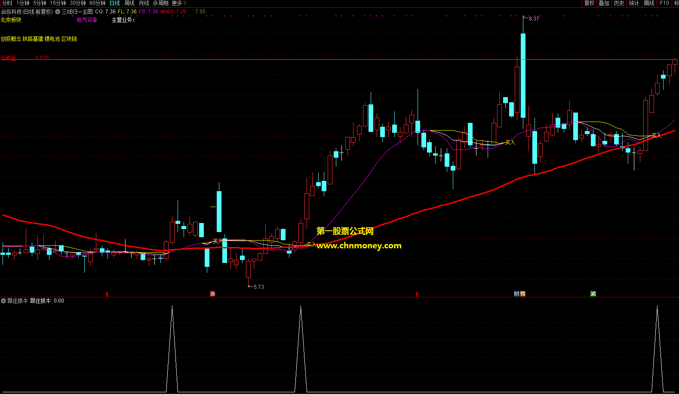Expand the 更多 period options
Screen dimensions: 679x394
click(x=179, y=3)
